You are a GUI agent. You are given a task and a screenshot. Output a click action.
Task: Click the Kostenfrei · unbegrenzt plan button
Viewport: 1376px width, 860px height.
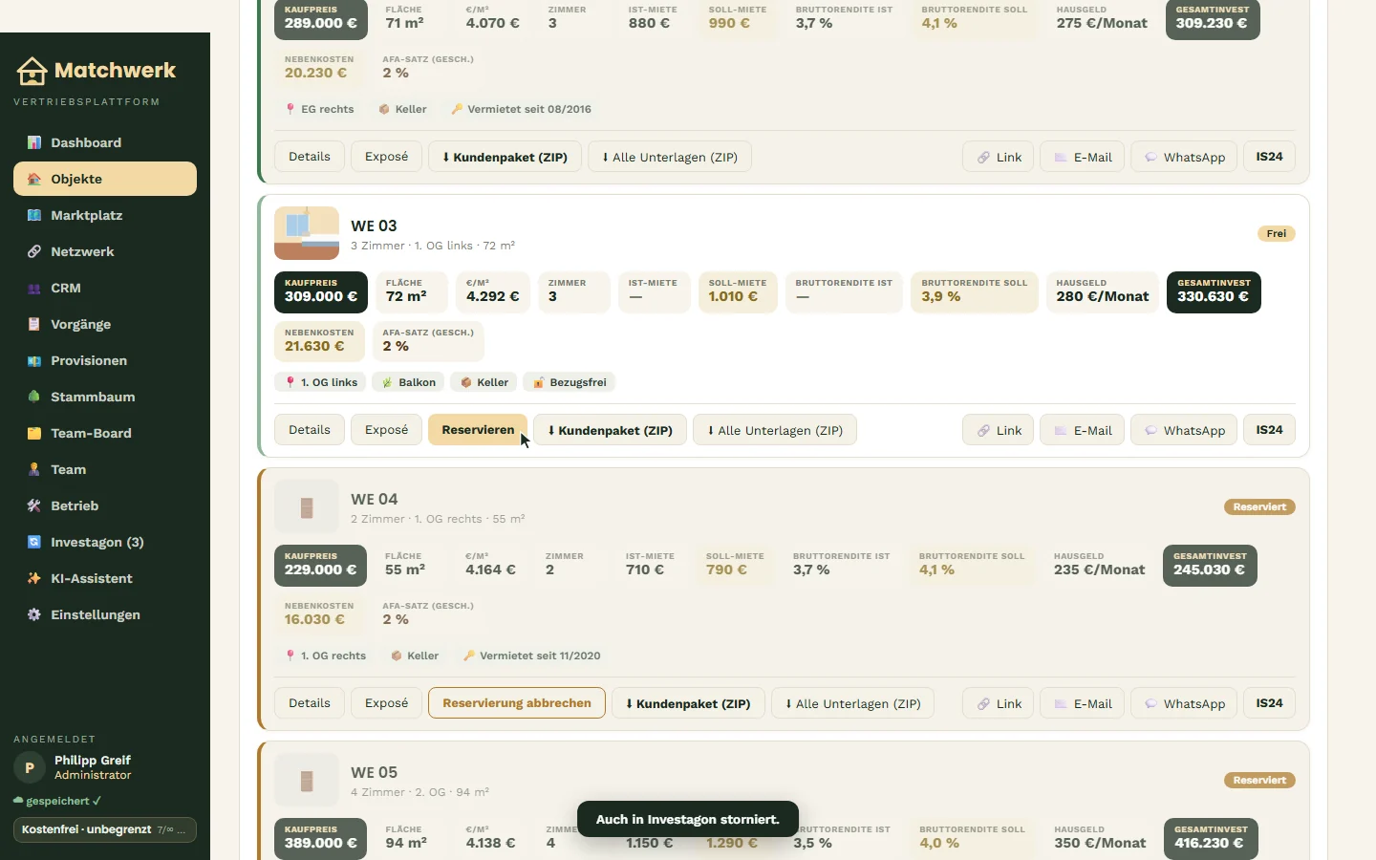pyautogui.click(x=105, y=829)
